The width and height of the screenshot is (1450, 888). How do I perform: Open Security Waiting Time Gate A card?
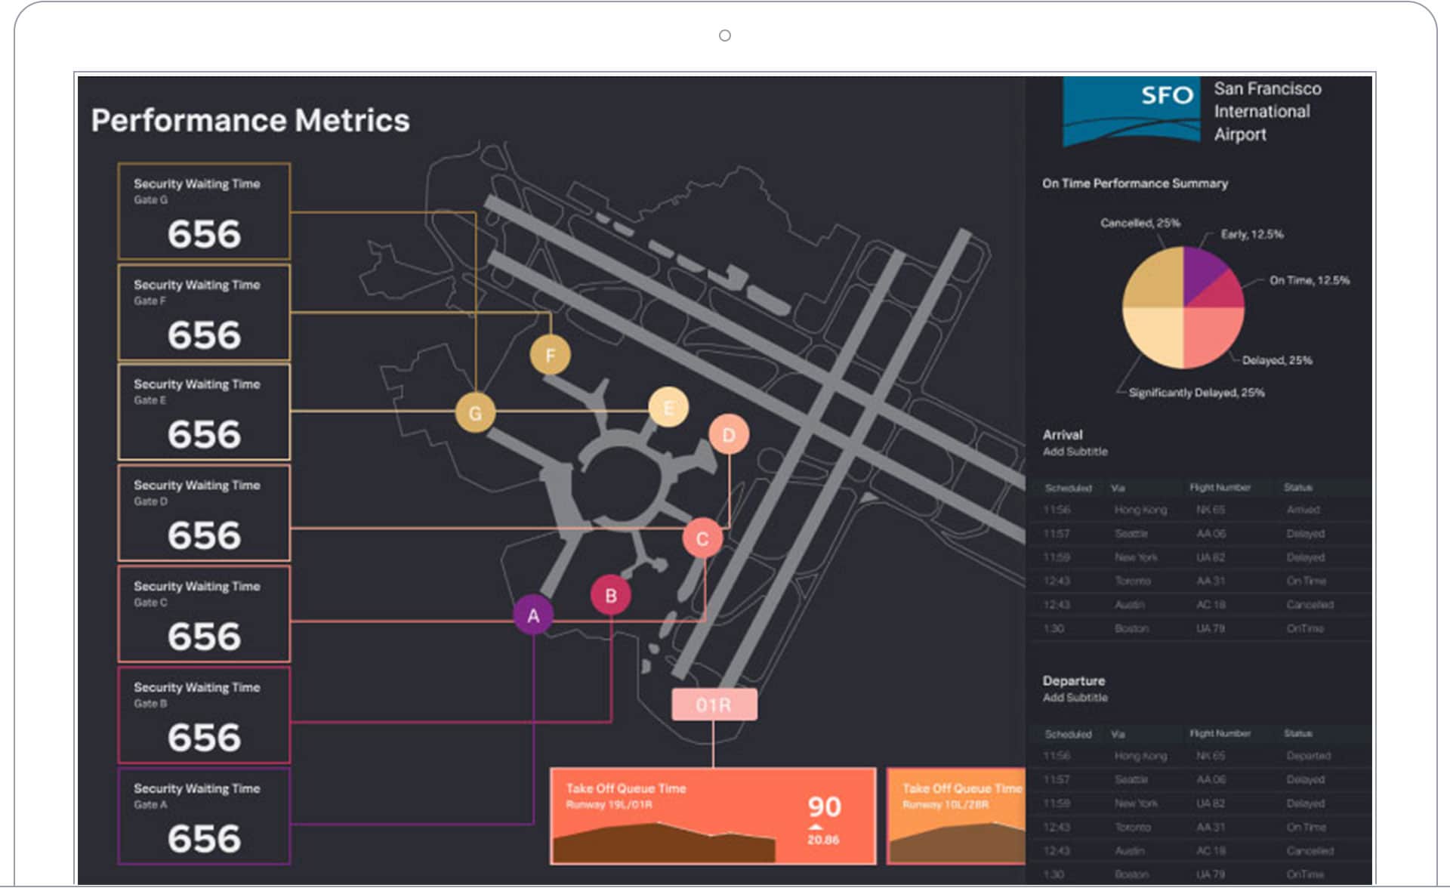pyautogui.click(x=204, y=816)
